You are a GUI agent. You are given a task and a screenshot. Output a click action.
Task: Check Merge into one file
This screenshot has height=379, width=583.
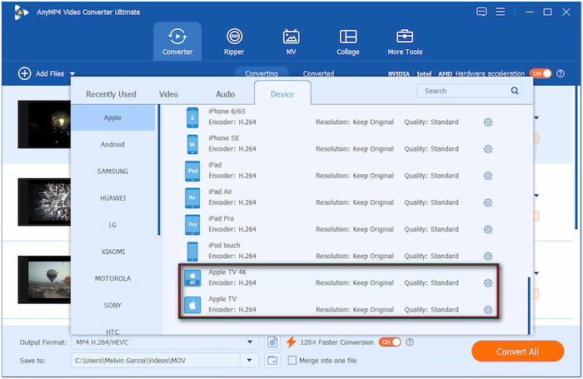pyautogui.click(x=292, y=360)
